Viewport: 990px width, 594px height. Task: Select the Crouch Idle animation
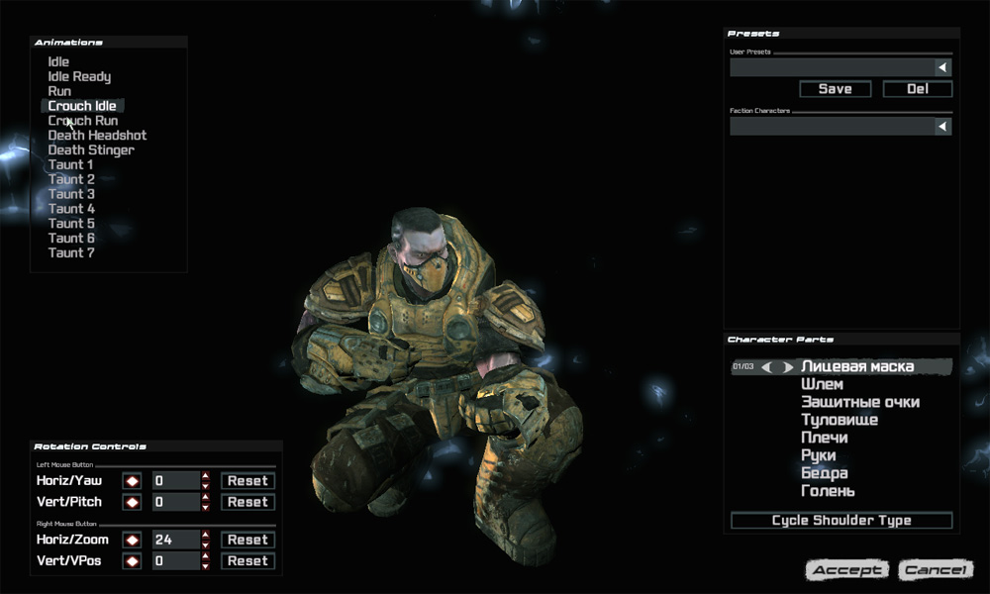tap(82, 106)
